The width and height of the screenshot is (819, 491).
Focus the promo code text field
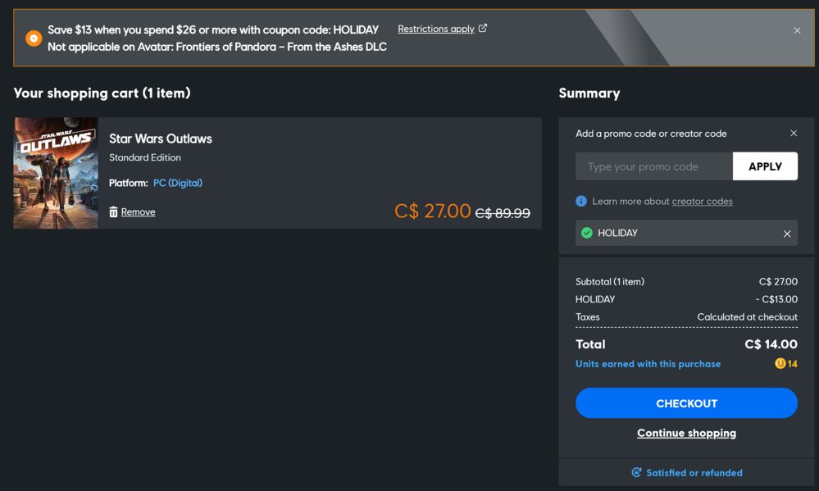[x=653, y=166]
